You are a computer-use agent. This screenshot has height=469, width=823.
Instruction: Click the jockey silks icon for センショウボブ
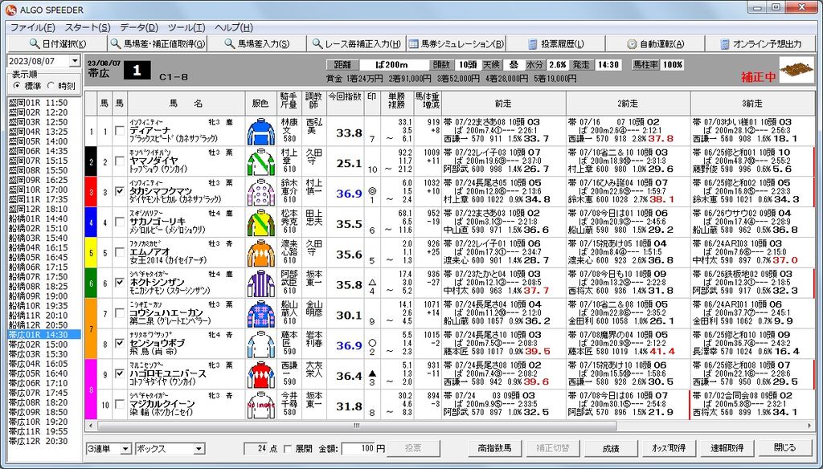click(x=261, y=345)
